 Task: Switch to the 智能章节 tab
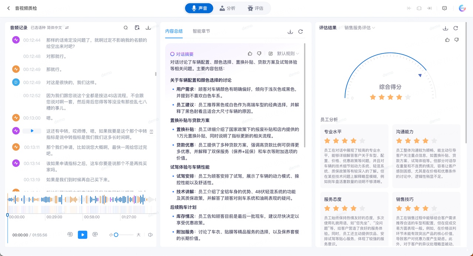click(x=201, y=31)
